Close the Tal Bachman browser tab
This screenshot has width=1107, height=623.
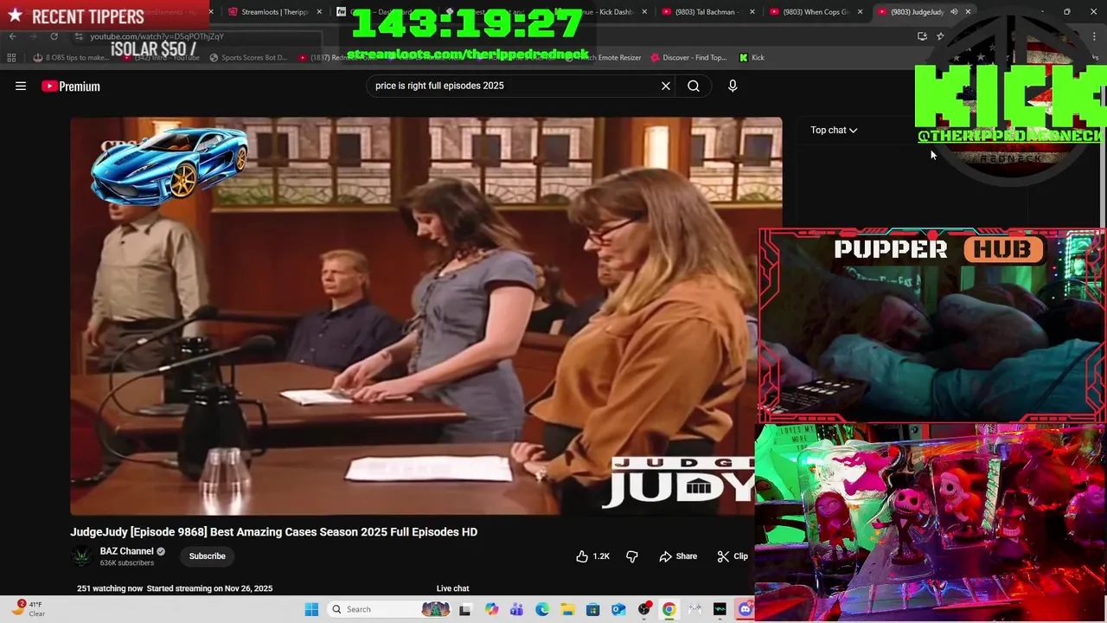click(x=752, y=12)
